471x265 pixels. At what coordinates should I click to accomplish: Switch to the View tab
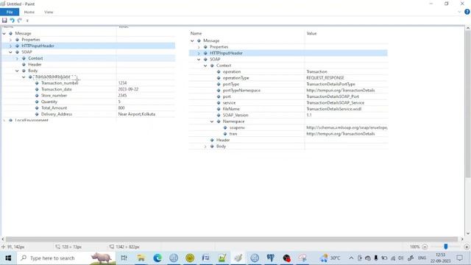(x=49, y=12)
